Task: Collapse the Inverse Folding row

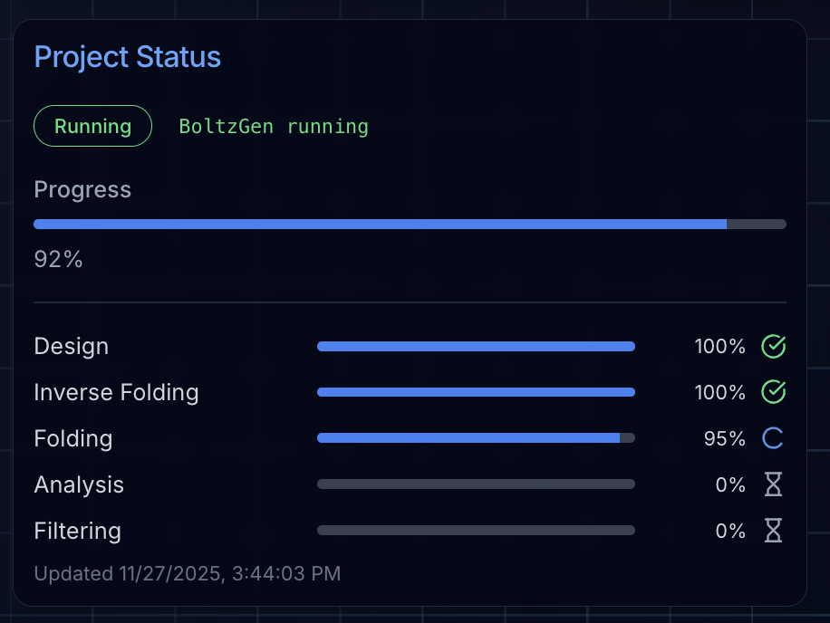Action: (x=116, y=392)
